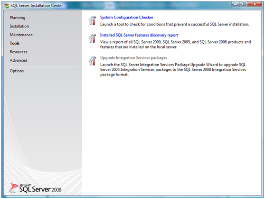Screen dimensions: 265x199
Task: Click the 'SQL Server Installation Center' window title text
Action: pos(37,6)
